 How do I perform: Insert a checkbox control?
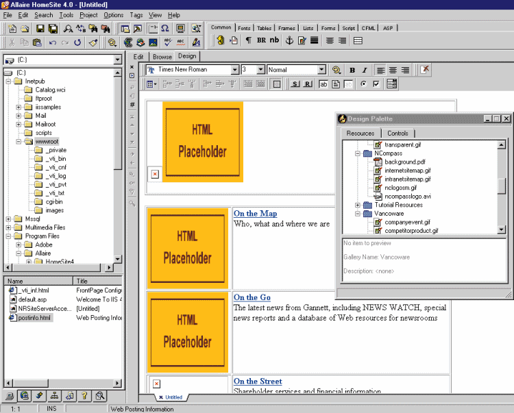click(376, 84)
